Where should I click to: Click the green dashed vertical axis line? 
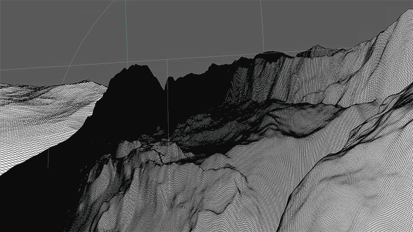coord(126,34)
